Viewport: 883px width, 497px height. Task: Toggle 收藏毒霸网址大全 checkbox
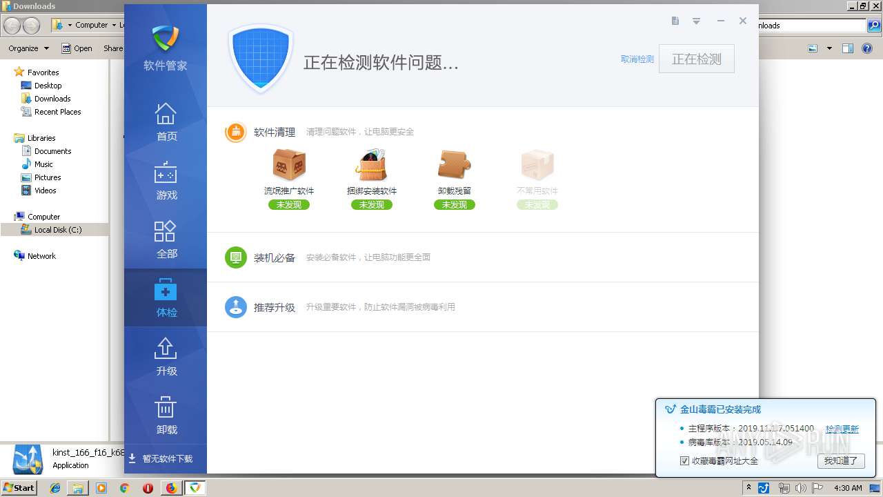tap(684, 460)
